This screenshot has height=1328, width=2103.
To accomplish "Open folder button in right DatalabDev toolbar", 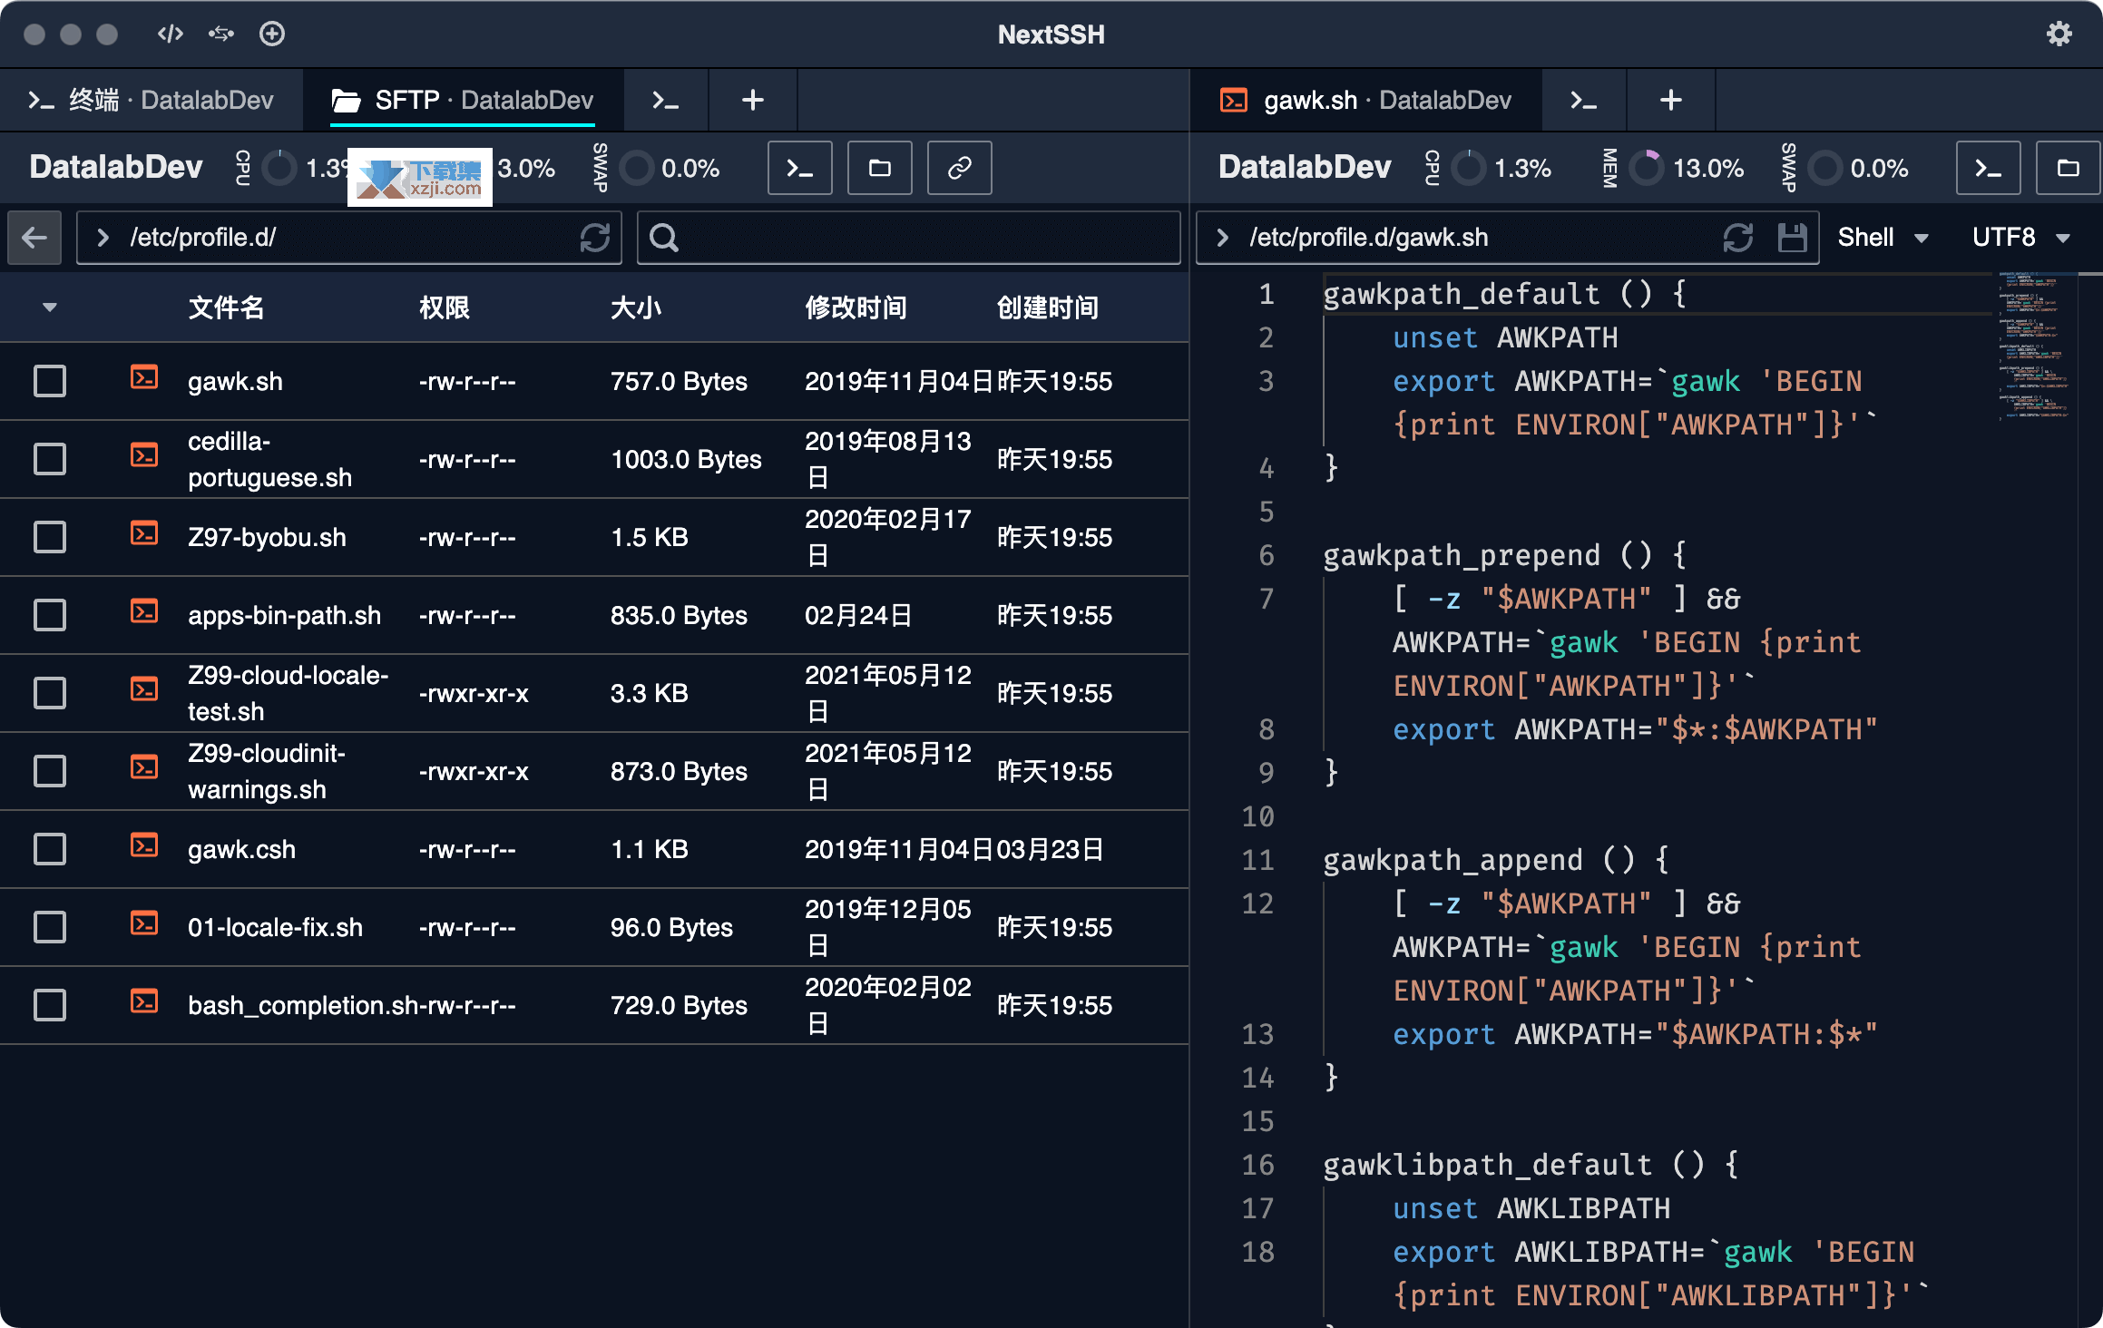I will tap(2068, 168).
